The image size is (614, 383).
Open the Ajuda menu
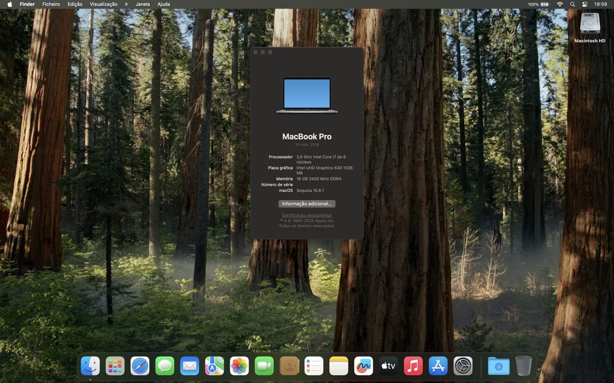164,4
